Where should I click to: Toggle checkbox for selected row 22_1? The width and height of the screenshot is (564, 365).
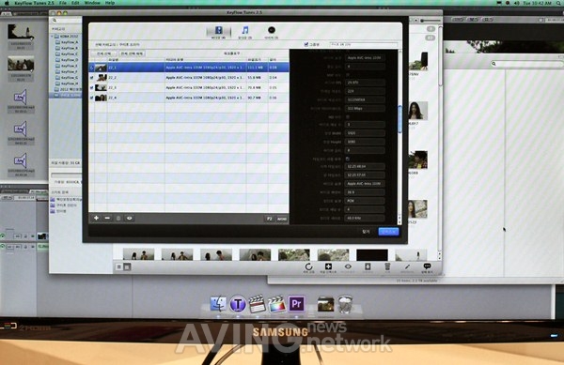[92, 68]
